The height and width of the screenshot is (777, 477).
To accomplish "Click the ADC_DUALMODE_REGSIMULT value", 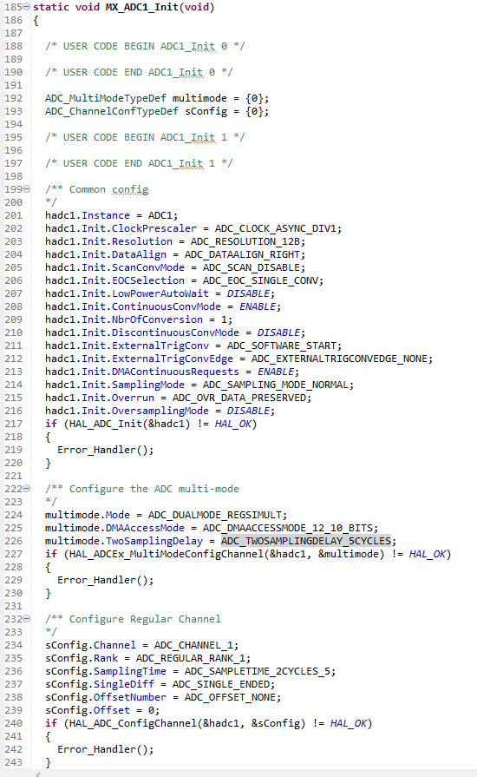I will point(215,515).
